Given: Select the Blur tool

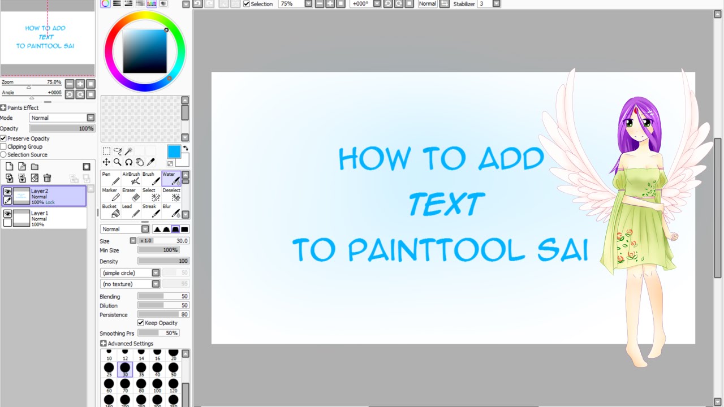Looking at the screenshot, I should tap(171, 211).
